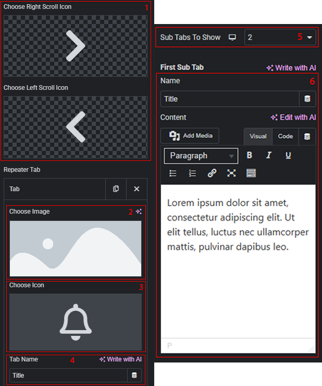This screenshot has width=322, height=386.
Task: Click the Bold formatting icon
Action: [x=250, y=156]
